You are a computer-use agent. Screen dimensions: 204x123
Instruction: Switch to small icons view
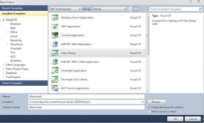(130, 9)
